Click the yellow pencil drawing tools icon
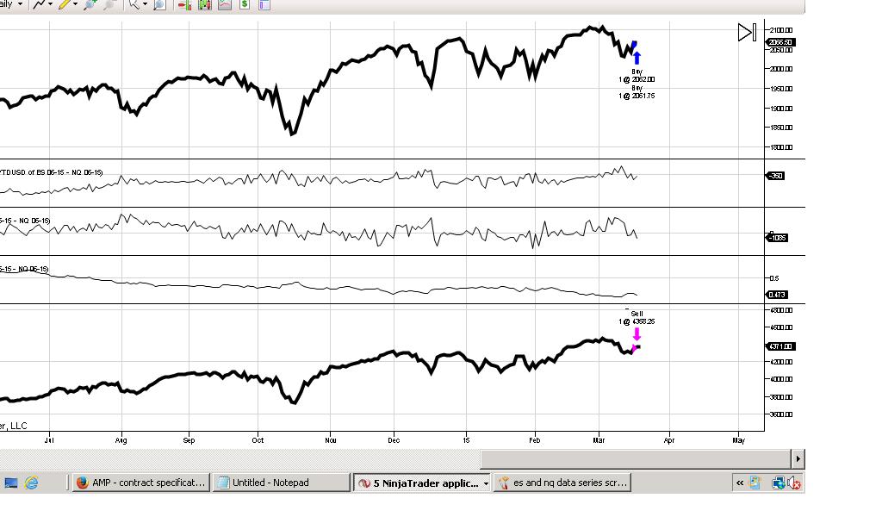 pyautogui.click(x=64, y=4)
